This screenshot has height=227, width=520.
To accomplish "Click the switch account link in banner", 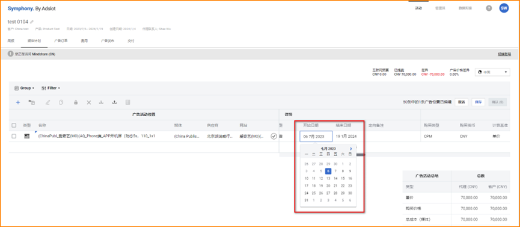I will coord(504,54).
